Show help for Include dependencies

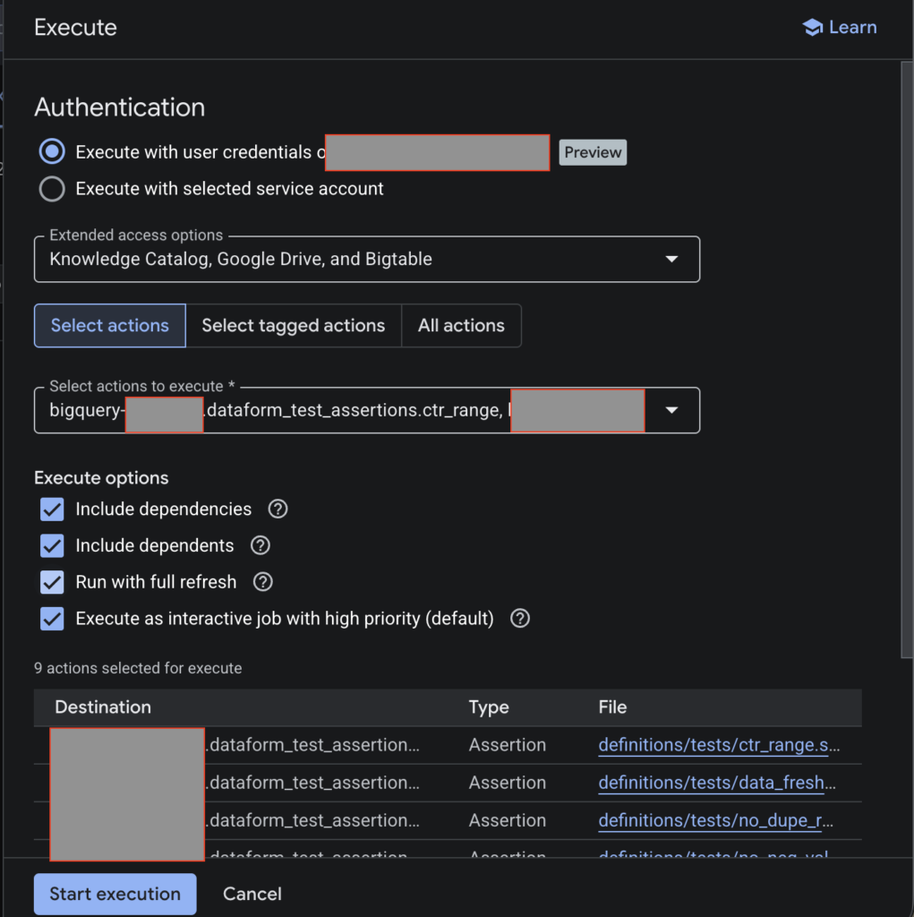pyautogui.click(x=278, y=509)
